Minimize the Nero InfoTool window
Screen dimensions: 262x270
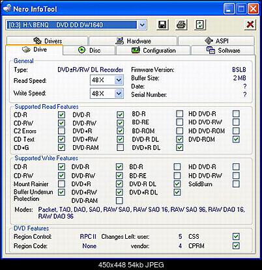click(x=229, y=9)
